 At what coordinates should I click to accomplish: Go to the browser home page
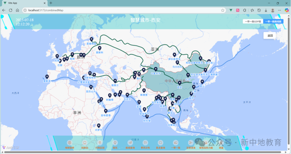coord(17,10)
